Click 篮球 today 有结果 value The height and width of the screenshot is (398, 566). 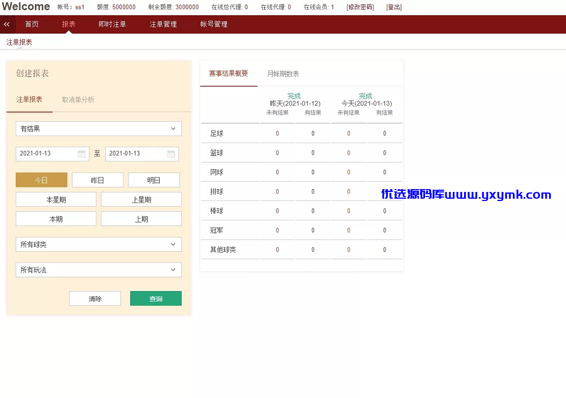coord(384,153)
